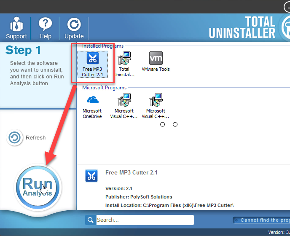
Task: Click the Version: 2.1 detail text
Action: (x=119, y=188)
